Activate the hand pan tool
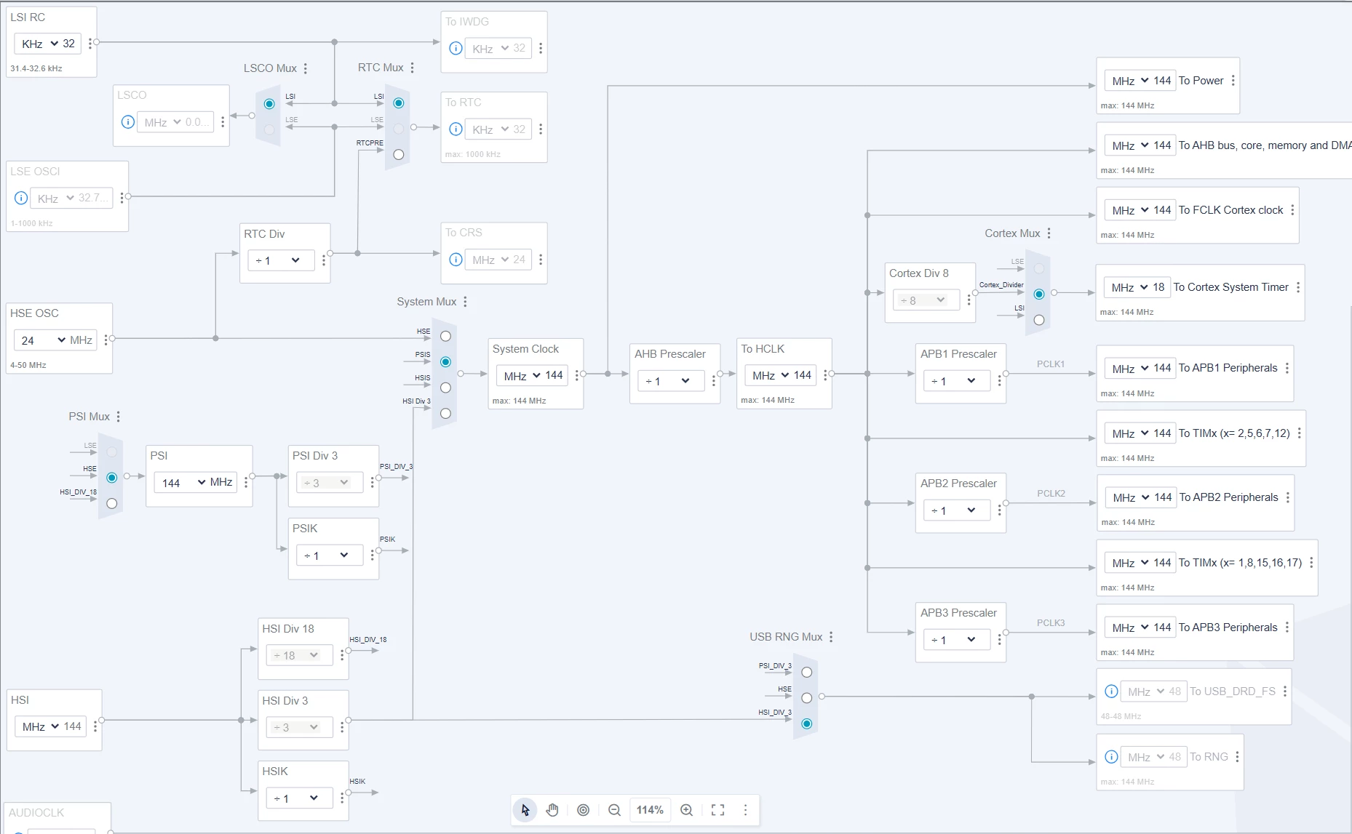 pyautogui.click(x=553, y=810)
